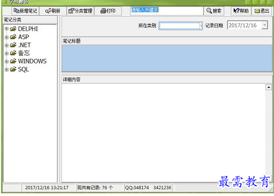Select the ASP category label
The width and height of the screenshot is (274, 196).
coord(24,37)
